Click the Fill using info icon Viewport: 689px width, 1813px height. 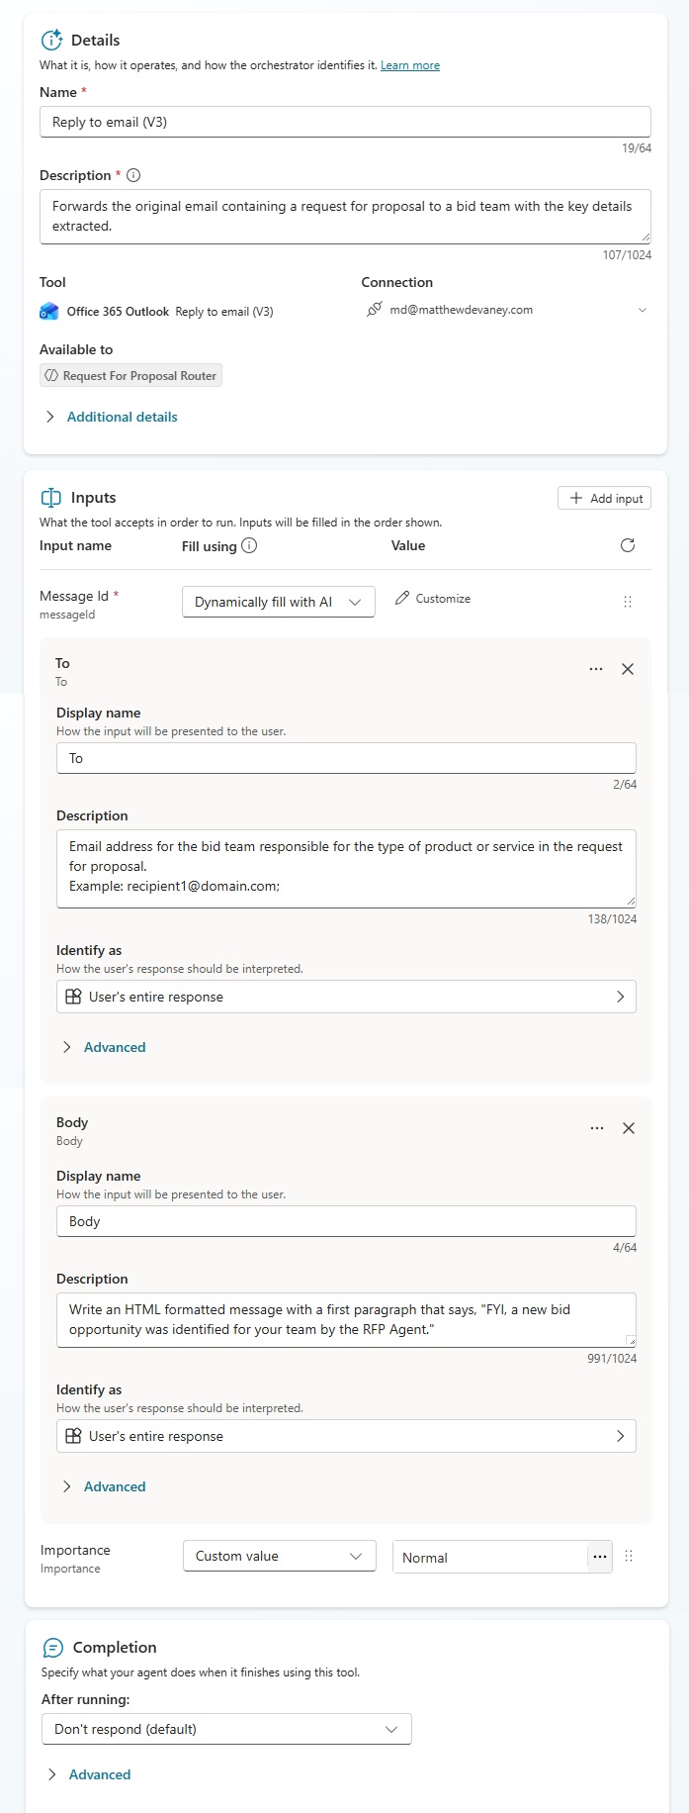tap(249, 545)
